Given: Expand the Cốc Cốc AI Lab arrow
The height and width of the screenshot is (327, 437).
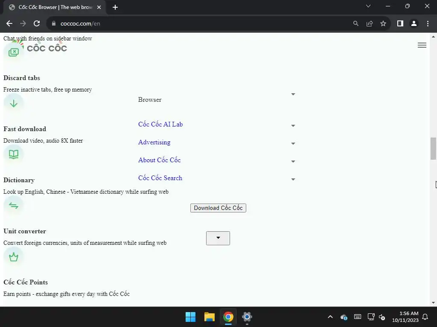Looking at the screenshot, I should (x=293, y=126).
